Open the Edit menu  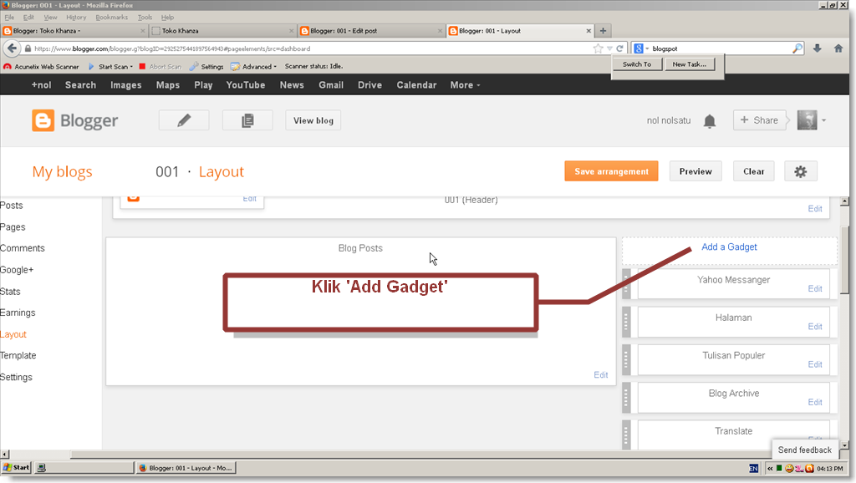pyautogui.click(x=28, y=18)
